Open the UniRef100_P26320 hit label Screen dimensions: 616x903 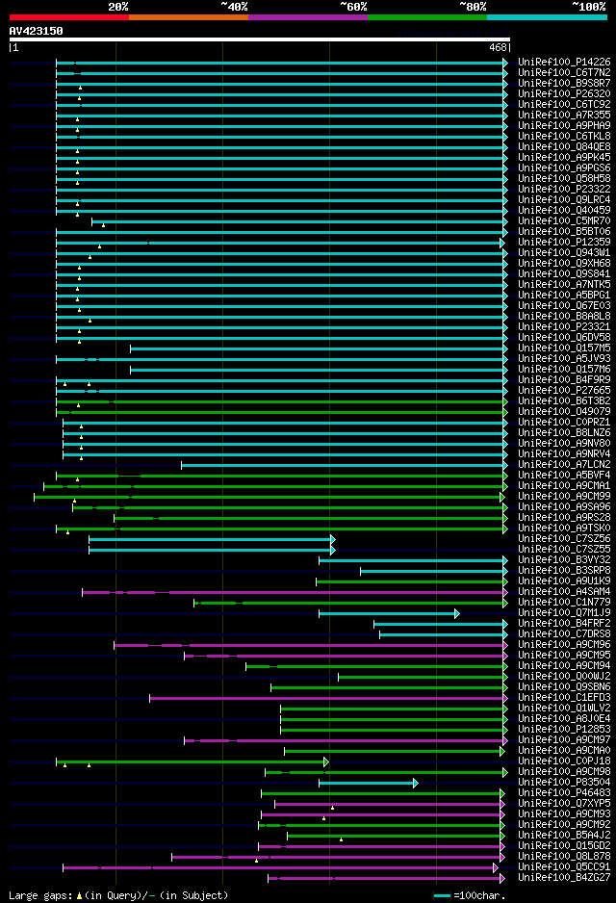pyautogui.click(x=564, y=94)
